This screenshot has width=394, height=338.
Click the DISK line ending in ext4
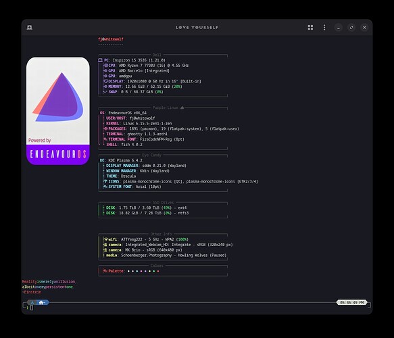pyautogui.click(x=146, y=208)
